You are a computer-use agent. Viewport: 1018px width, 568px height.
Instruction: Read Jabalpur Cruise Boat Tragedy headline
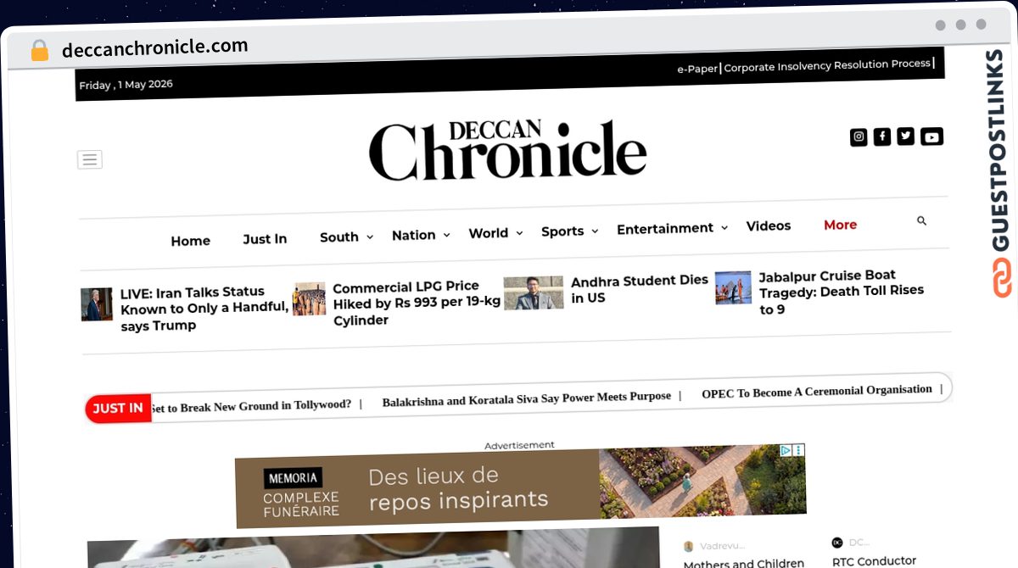coord(842,292)
